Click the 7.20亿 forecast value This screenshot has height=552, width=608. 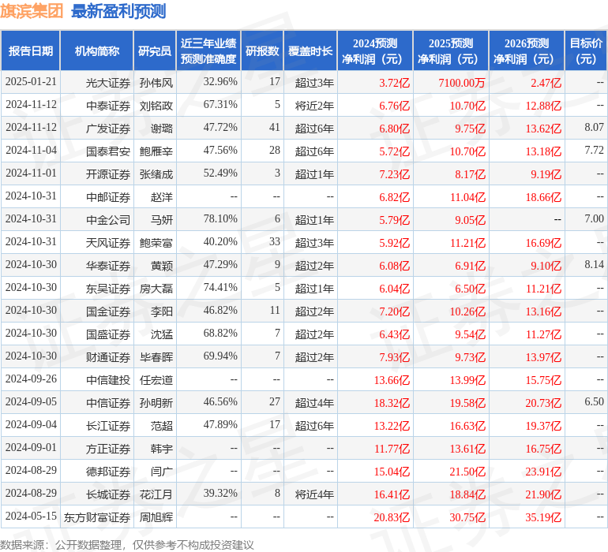point(394,311)
